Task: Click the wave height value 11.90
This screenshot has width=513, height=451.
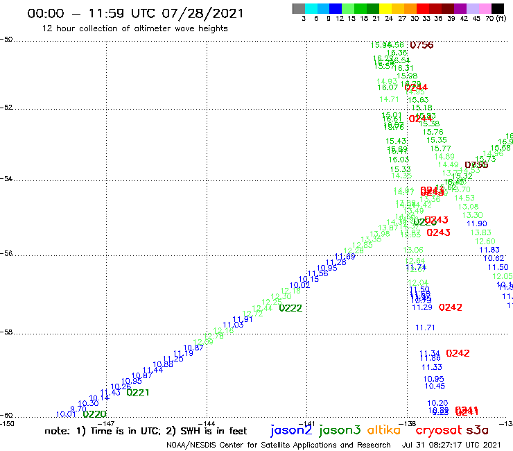Action: (x=477, y=223)
